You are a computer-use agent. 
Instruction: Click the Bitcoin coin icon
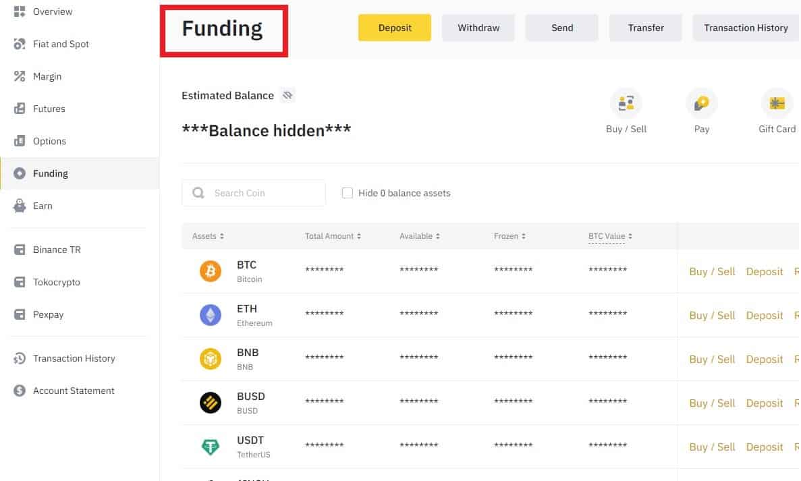pos(211,271)
